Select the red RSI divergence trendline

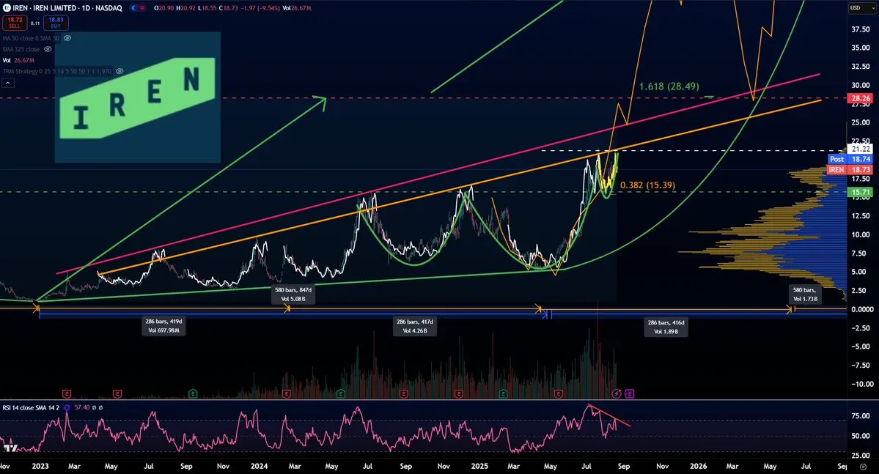(609, 415)
